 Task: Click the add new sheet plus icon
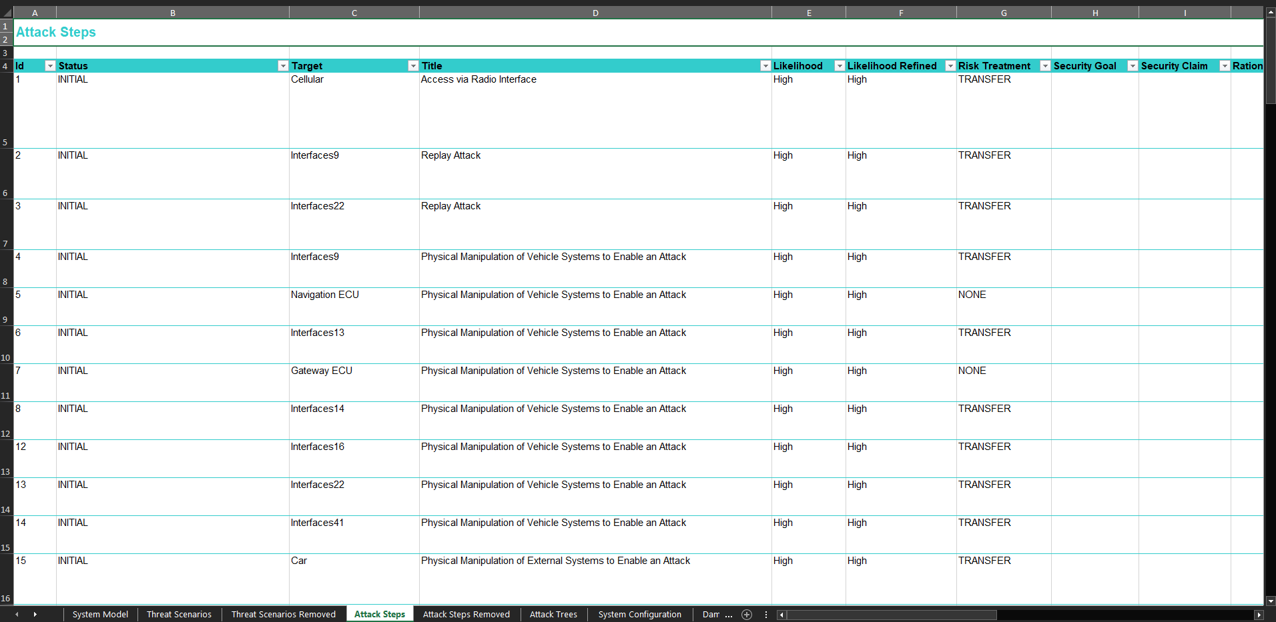click(x=747, y=615)
